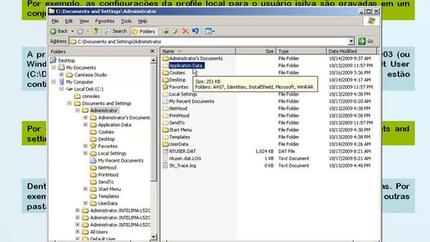This screenshot has width=430, height=242.
Task: Sort by Date Modified column header
Action: (x=352, y=51)
